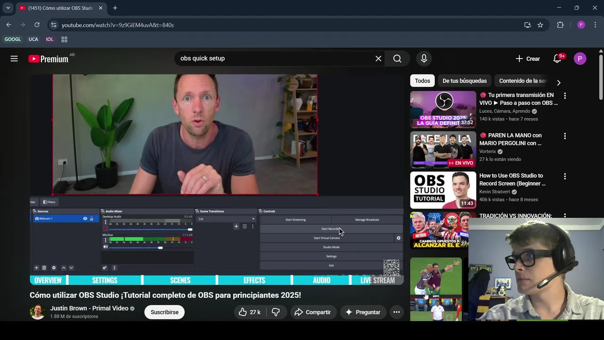The width and height of the screenshot is (604, 340).
Task: Expand Chrome tab search chevron
Action: click(x=8, y=8)
